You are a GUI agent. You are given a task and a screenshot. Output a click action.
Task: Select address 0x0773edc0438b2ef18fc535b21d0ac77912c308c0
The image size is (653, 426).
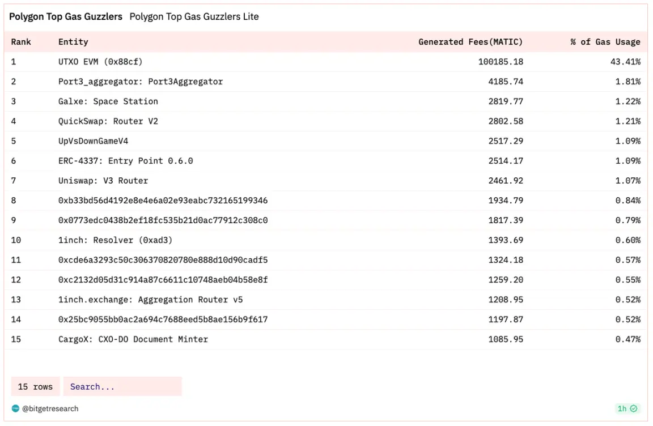click(163, 220)
